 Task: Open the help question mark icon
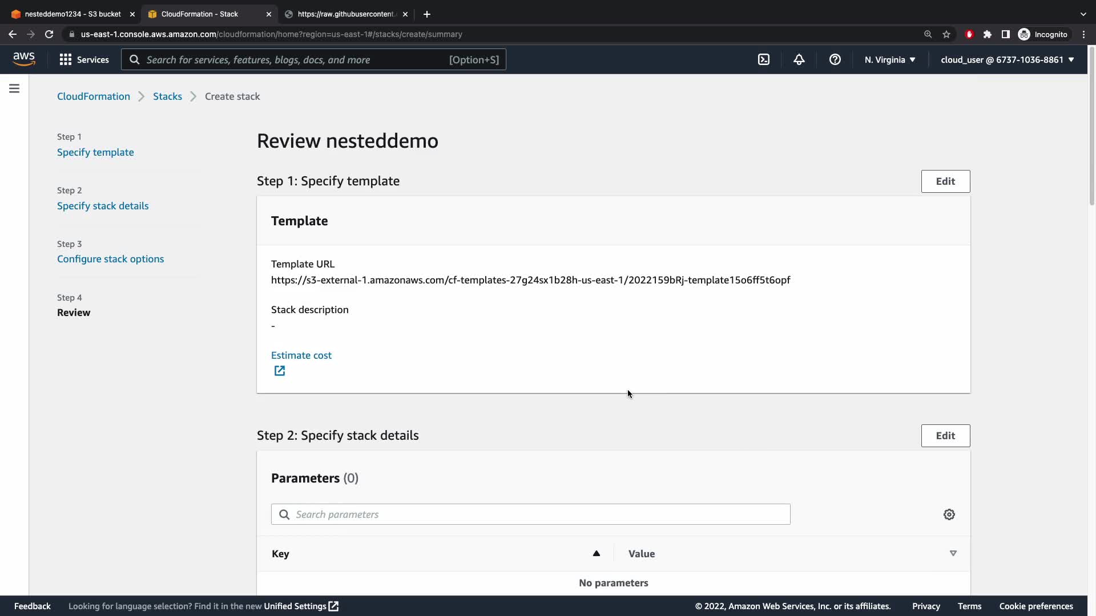coord(835,60)
